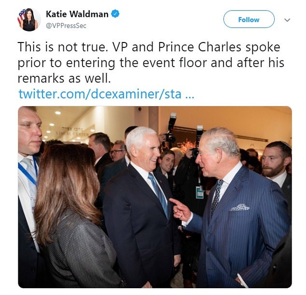Open the Katie Waldman display name

click(x=77, y=14)
